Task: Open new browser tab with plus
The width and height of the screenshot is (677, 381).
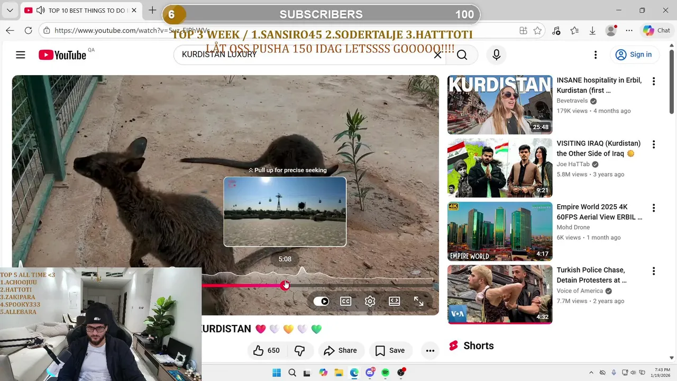Action: tap(152, 11)
